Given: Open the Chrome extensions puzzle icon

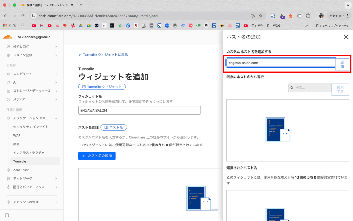Looking at the screenshot, I should (x=308, y=16).
